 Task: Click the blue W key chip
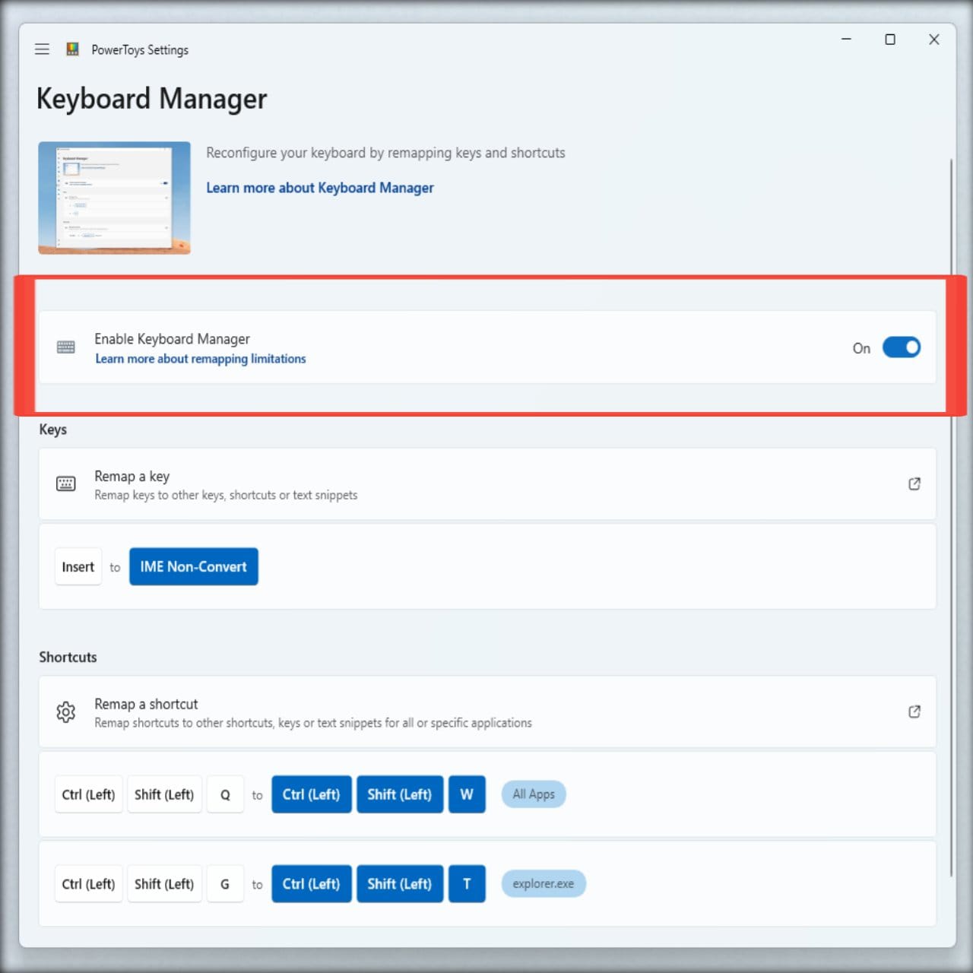[467, 794]
